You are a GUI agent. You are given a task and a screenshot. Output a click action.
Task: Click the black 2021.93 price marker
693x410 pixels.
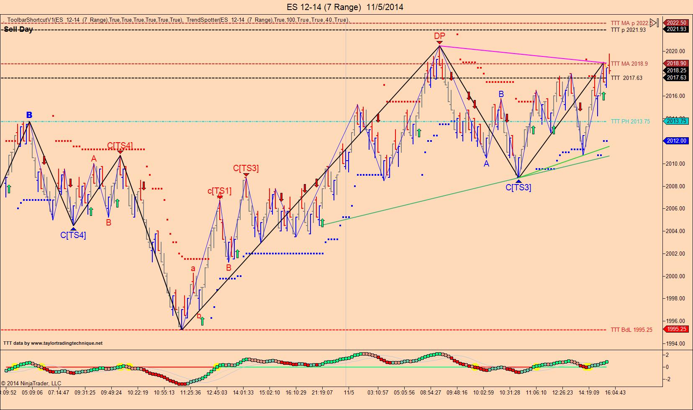[676, 29]
